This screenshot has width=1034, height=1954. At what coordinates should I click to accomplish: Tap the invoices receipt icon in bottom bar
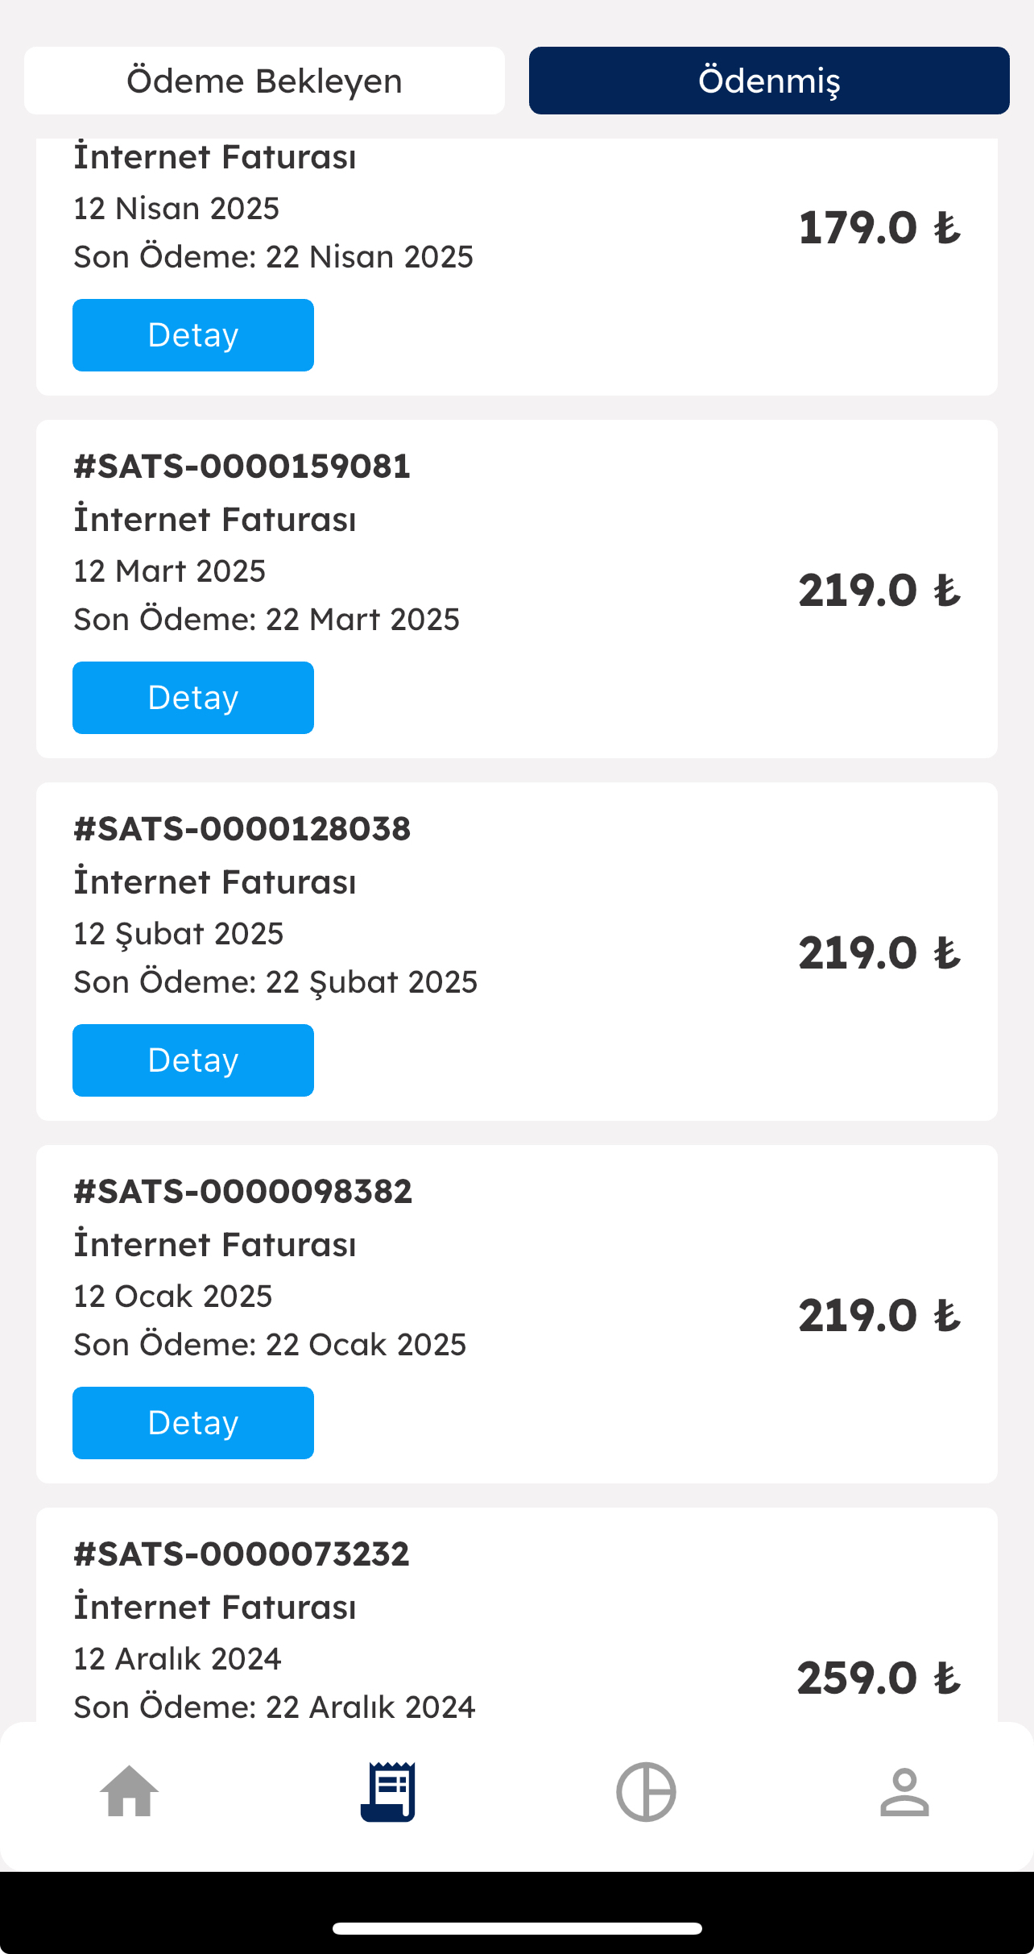(387, 1791)
